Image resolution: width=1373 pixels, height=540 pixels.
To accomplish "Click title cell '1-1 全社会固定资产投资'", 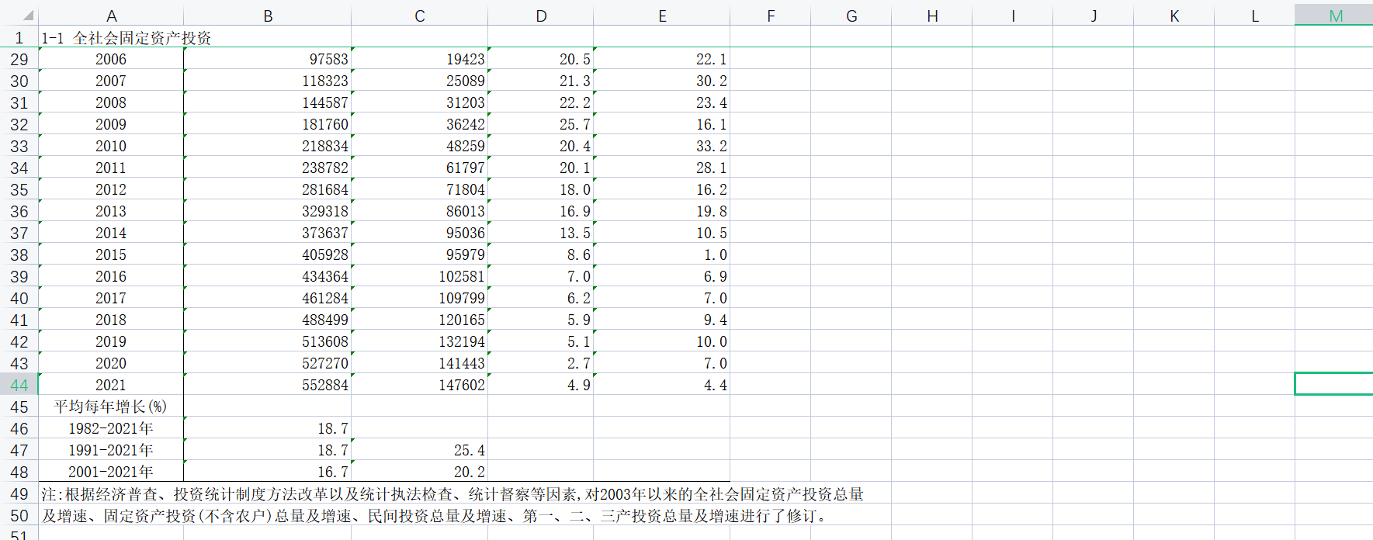I will tap(126, 37).
